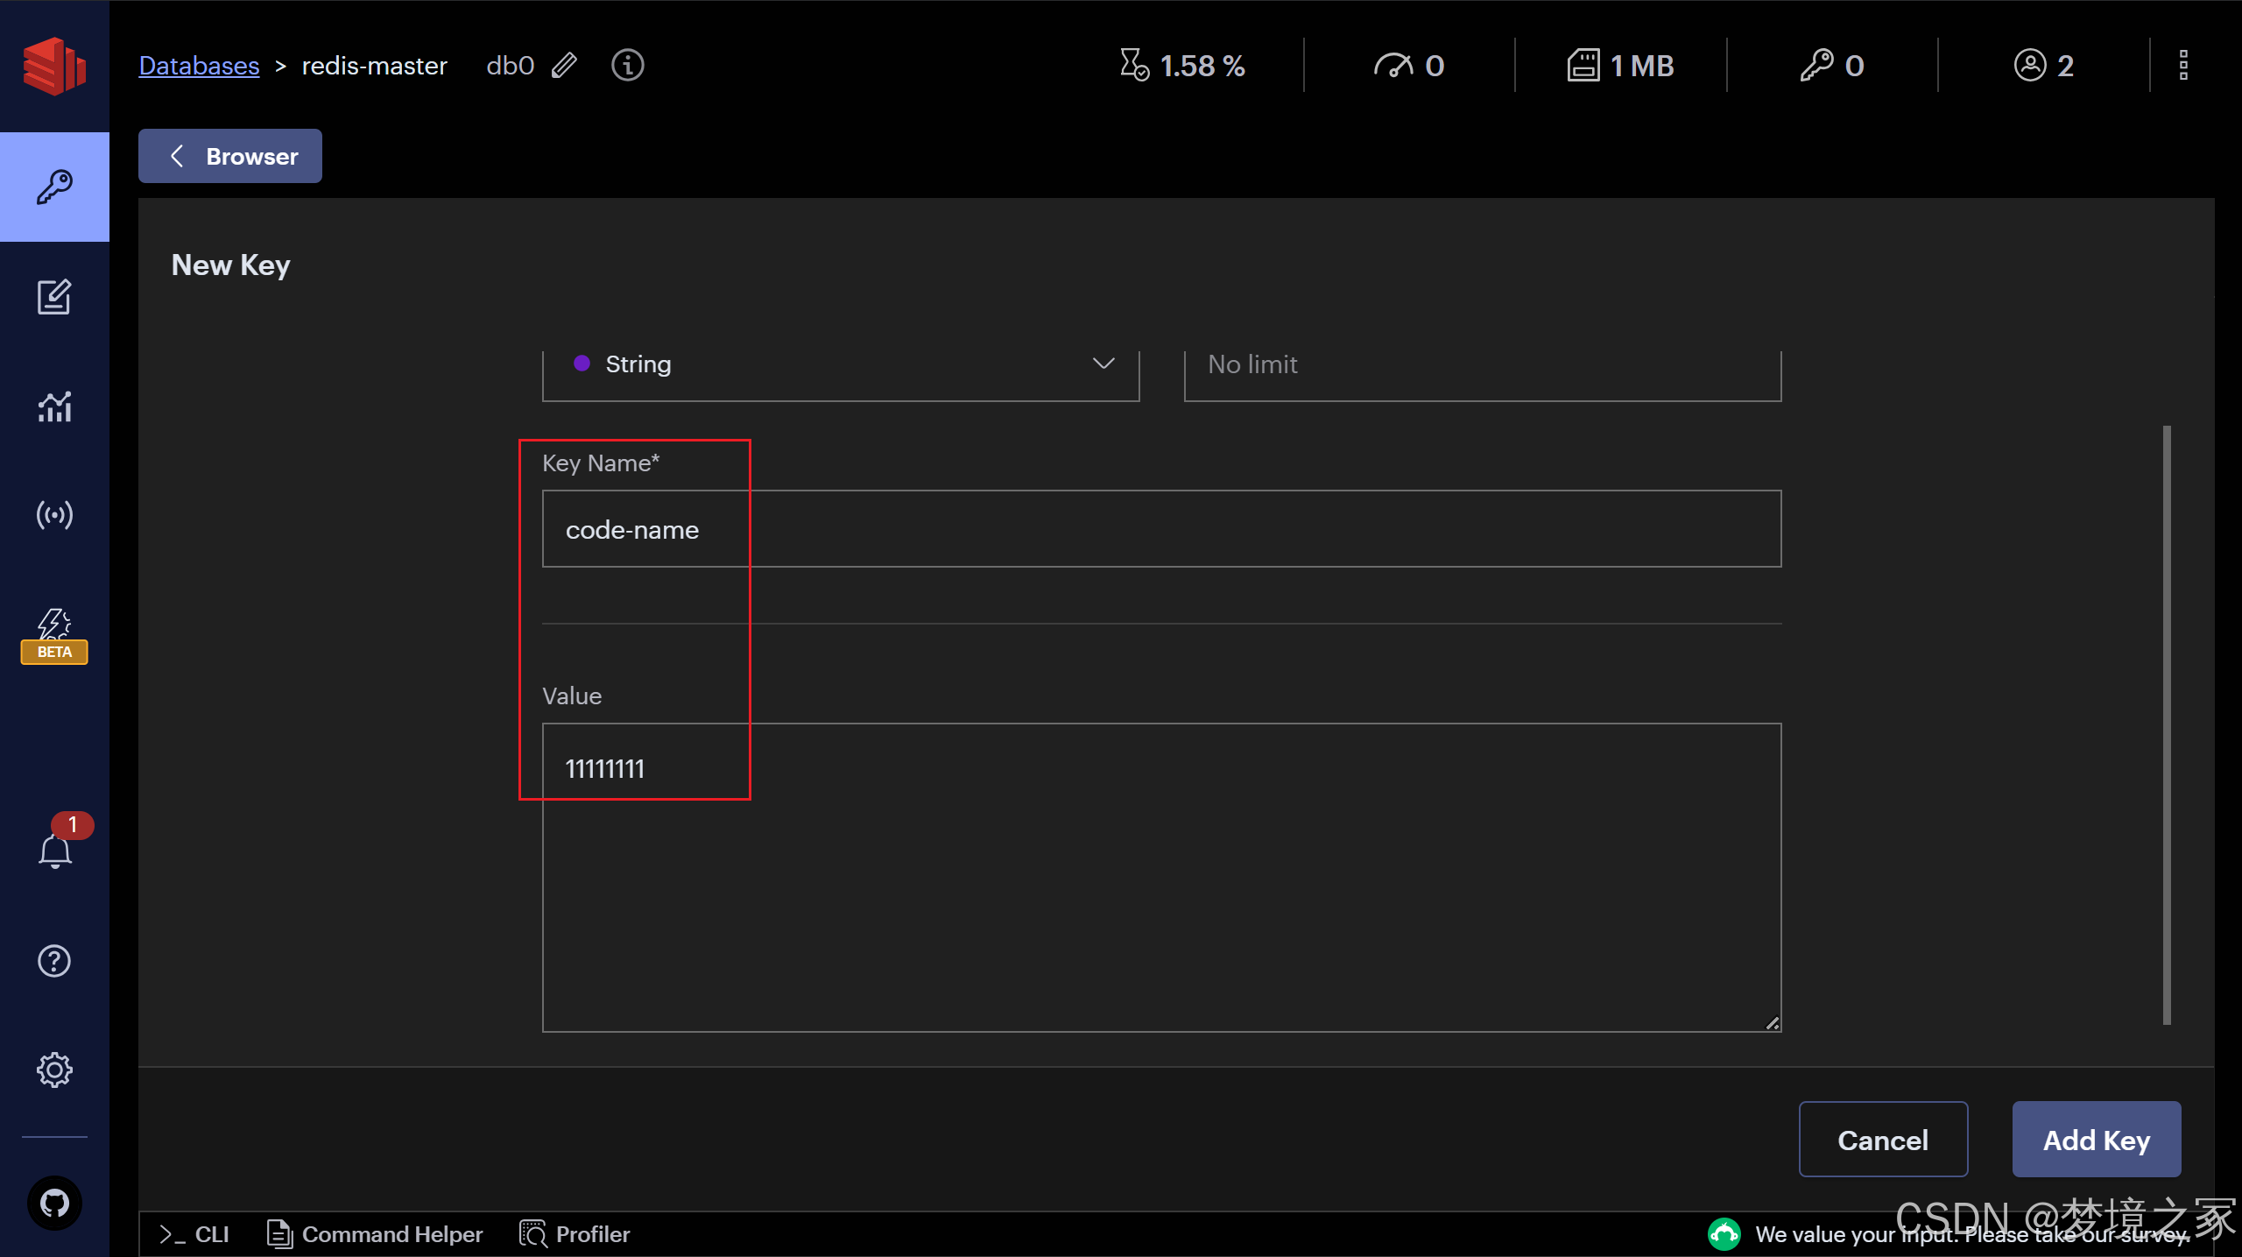Screen dimensions: 2242x1257
Task: Click the survey message text
Action: pyautogui.click(x=1972, y=1234)
